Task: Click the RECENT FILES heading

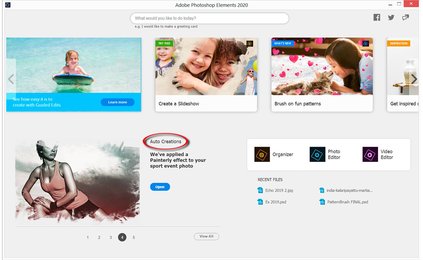Action: click(270, 179)
